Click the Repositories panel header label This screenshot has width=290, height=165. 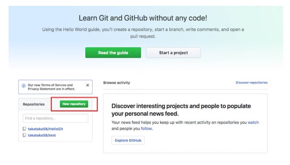click(x=34, y=104)
